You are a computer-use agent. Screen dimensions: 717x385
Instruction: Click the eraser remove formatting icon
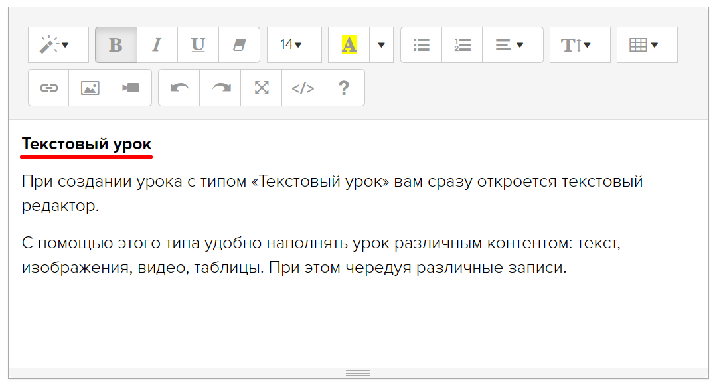(239, 45)
